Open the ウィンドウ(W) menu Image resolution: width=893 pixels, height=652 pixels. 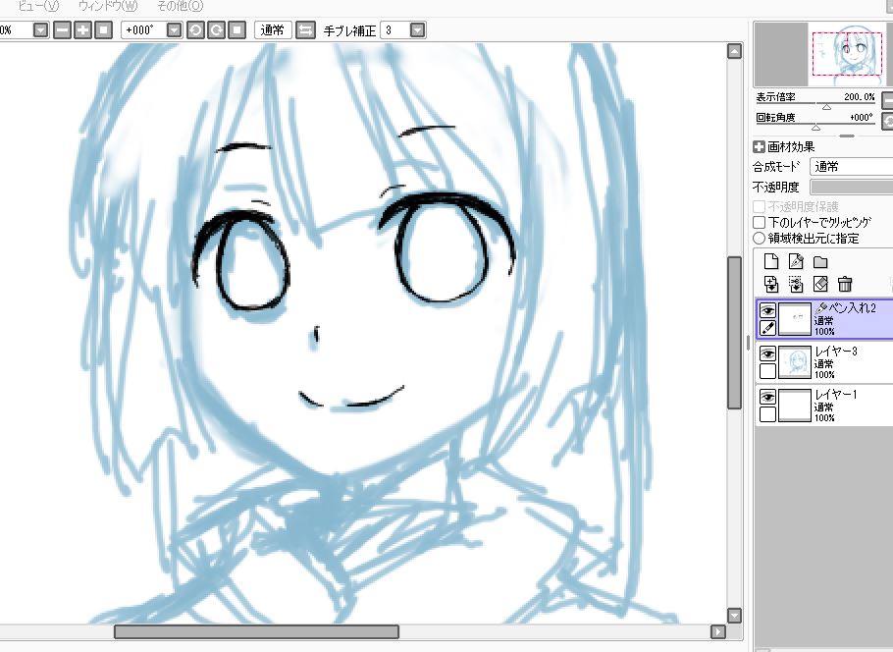click(x=108, y=6)
